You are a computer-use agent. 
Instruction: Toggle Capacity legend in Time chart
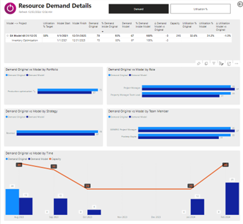(55, 159)
